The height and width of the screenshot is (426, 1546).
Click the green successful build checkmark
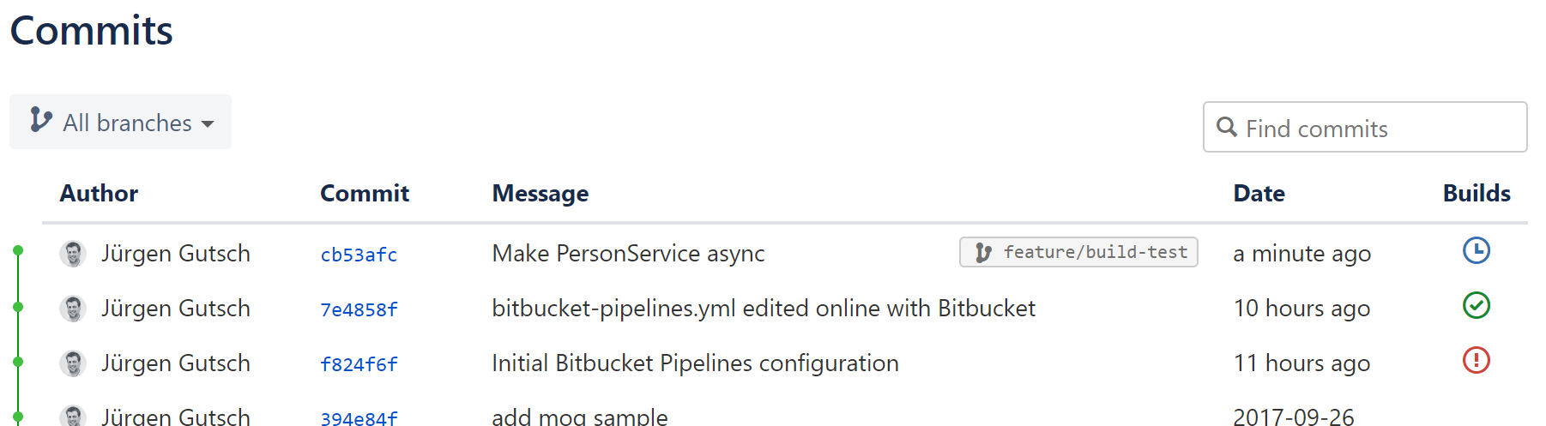(x=1476, y=306)
